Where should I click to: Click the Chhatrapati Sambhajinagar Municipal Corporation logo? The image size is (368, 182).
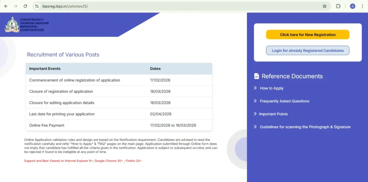pos(12,24)
